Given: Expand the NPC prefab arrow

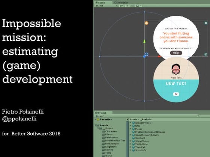Looking at the screenshot, I should (130, 126).
